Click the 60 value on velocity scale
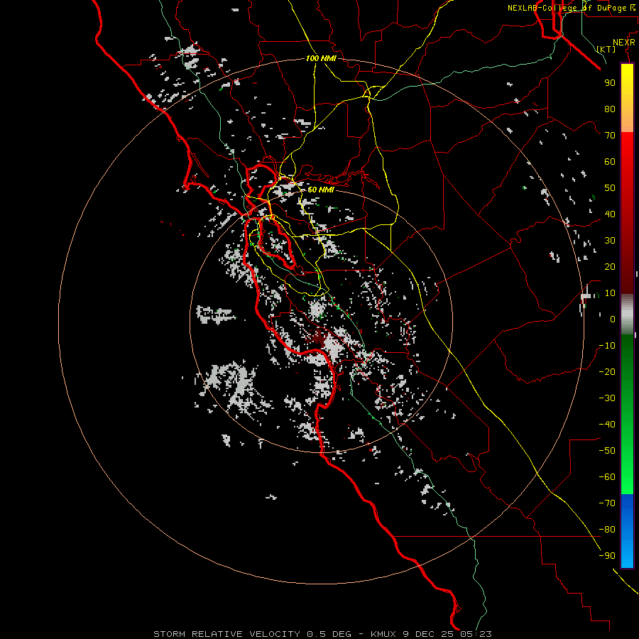The image size is (639, 639). 610,161
